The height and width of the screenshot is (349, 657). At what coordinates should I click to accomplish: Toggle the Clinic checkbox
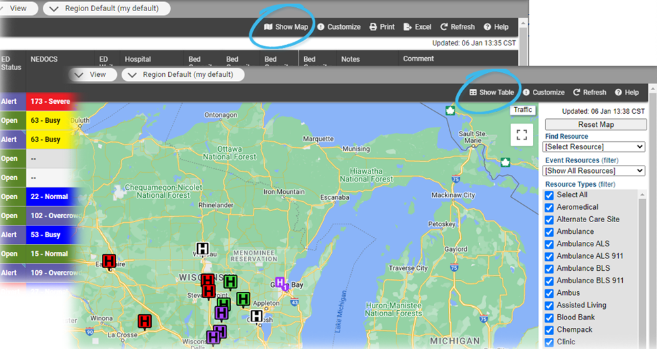pos(549,342)
